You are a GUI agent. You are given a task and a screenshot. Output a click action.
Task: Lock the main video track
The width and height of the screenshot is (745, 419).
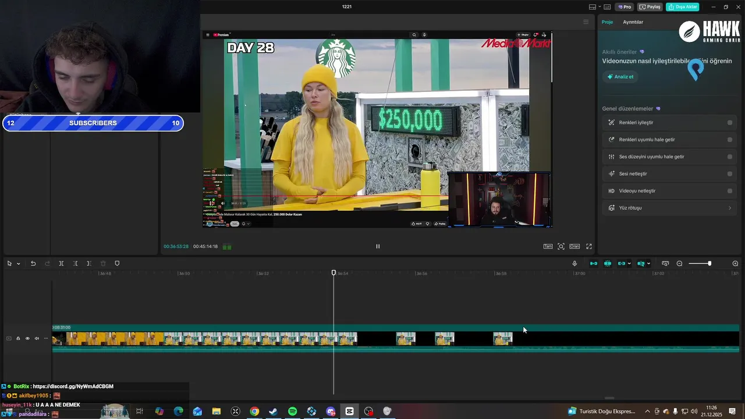18,338
